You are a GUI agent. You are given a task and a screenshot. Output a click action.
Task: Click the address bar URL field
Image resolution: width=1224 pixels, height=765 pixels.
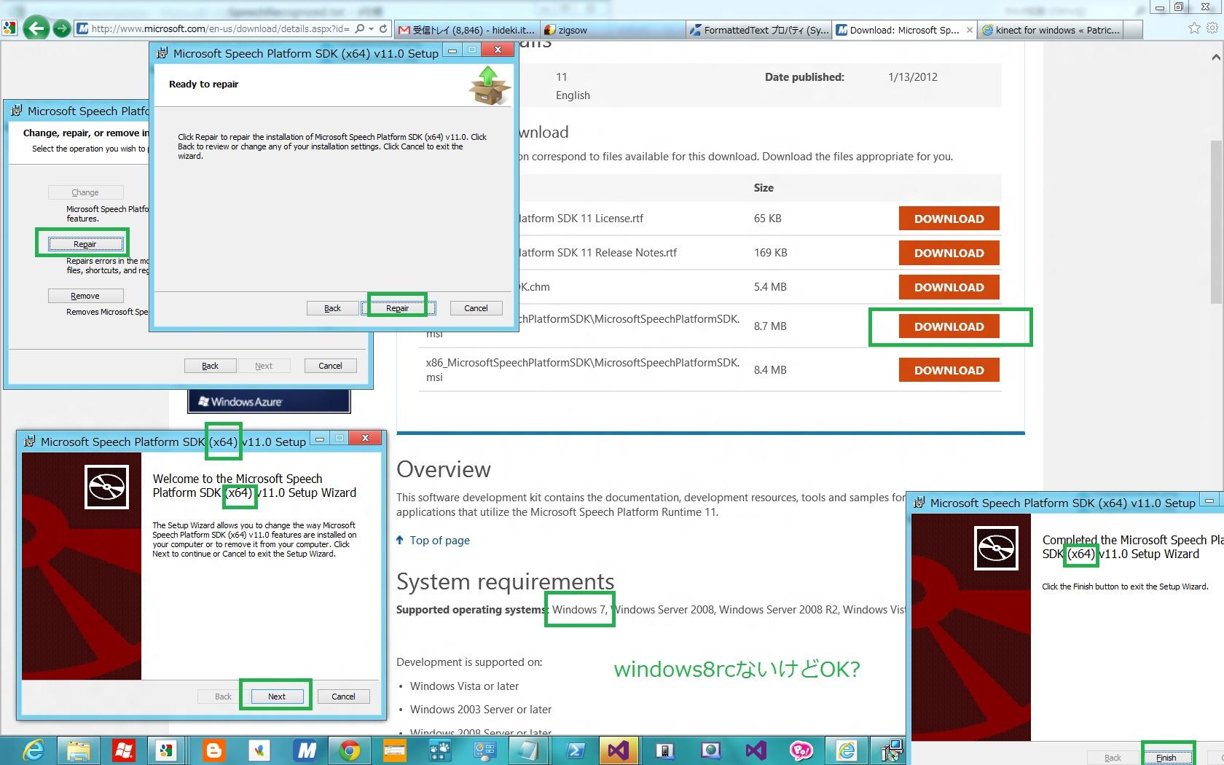pos(221,29)
